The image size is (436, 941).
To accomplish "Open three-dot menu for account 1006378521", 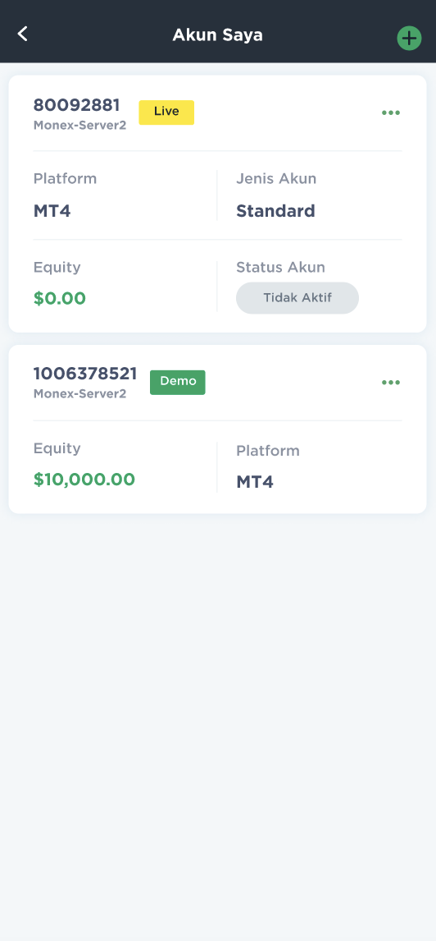I will (x=390, y=383).
